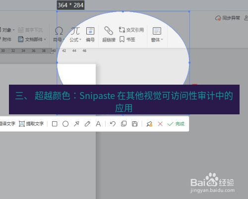Image resolution: width=248 pixels, height=199 pixels.
Task: Open the 文档部件 dropdown
Action: point(32,39)
